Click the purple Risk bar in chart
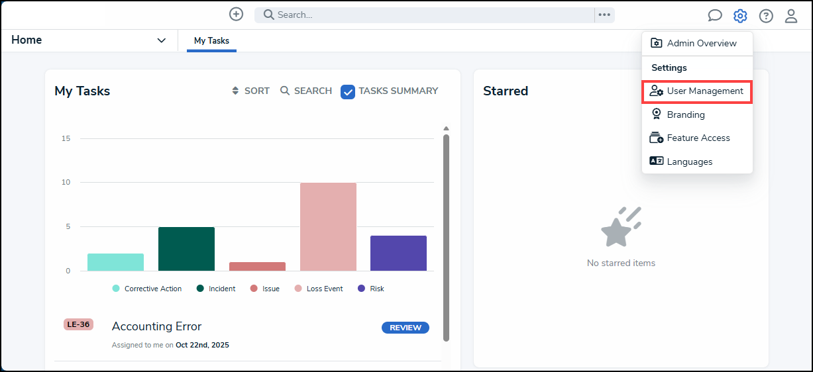Screen dimensions: 813x372 tap(398, 253)
